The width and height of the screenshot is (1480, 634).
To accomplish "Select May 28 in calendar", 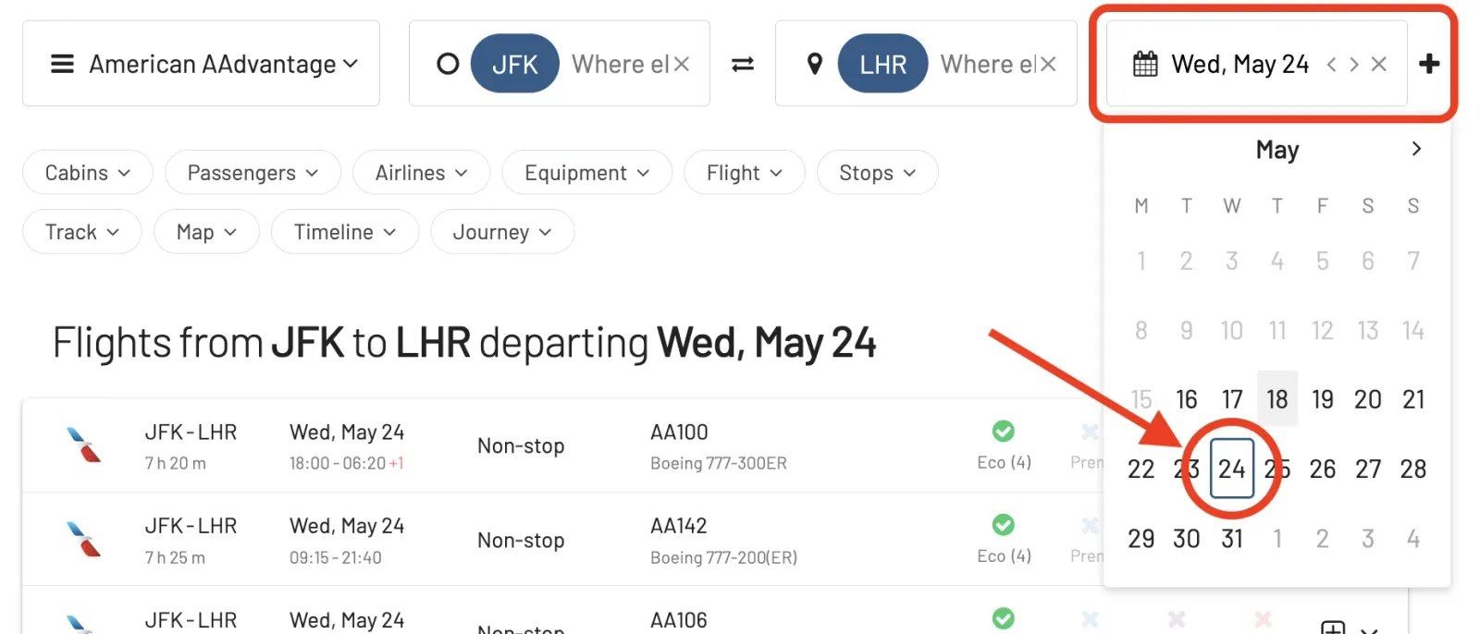I will click(x=1413, y=469).
